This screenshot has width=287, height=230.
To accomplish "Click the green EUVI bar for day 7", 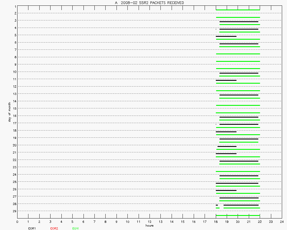I will coord(238,54).
